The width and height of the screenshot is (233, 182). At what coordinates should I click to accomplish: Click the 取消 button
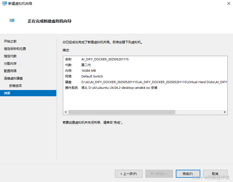coord(215,174)
